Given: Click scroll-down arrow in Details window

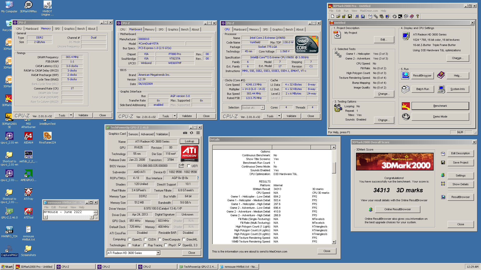Looking at the screenshot, I should click(x=334, y=242).
